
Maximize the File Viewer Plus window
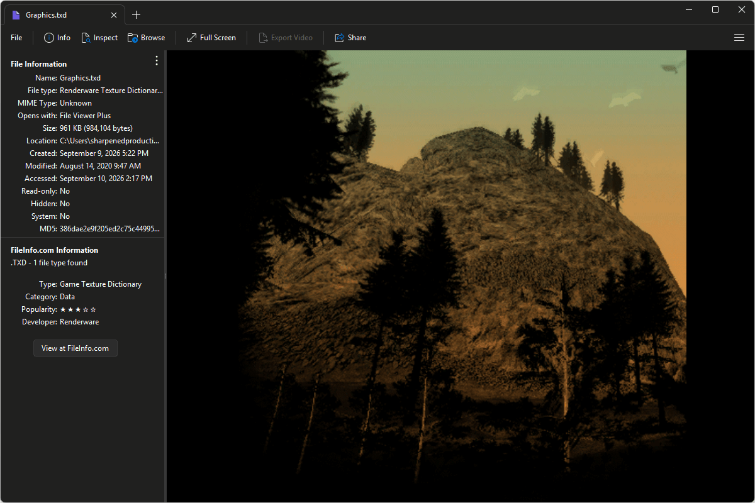point(715,9)
